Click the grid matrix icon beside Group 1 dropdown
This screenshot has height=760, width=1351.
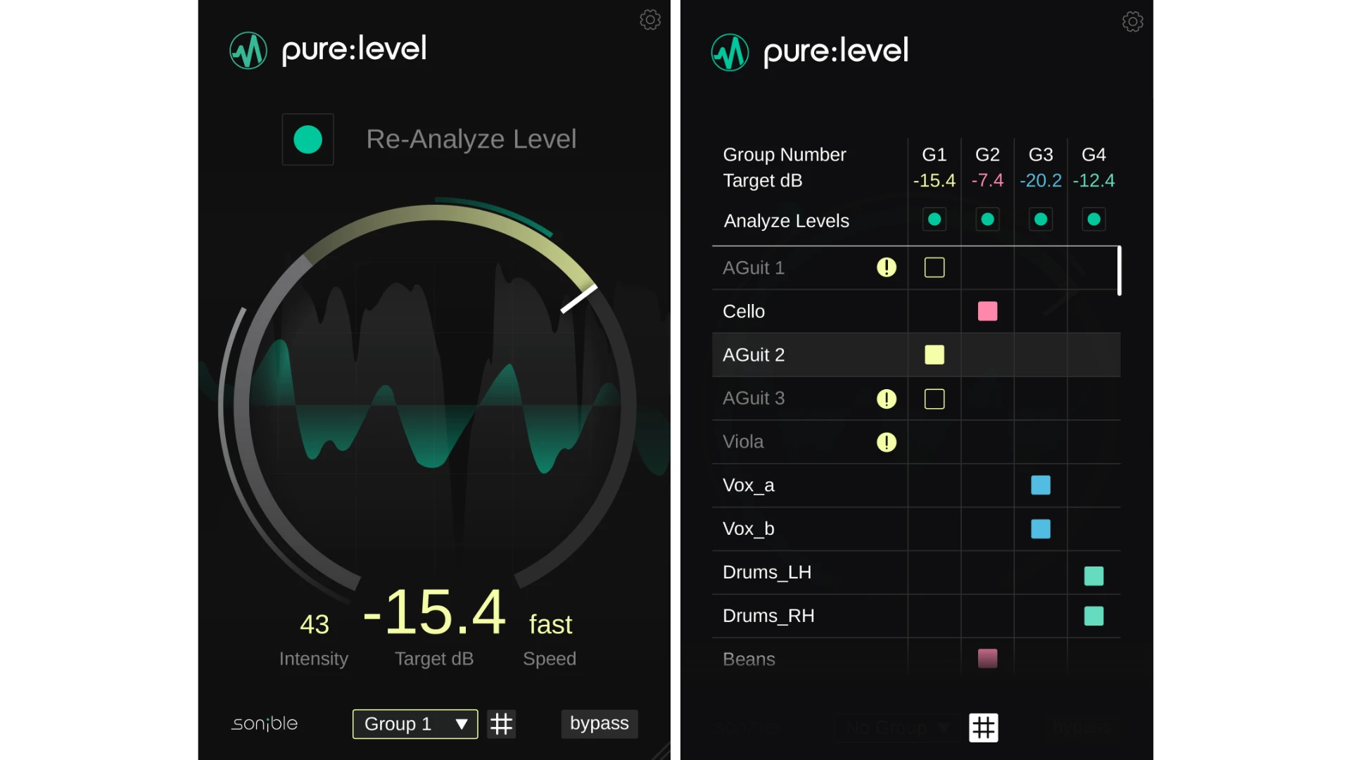click(x=502, y=723)
